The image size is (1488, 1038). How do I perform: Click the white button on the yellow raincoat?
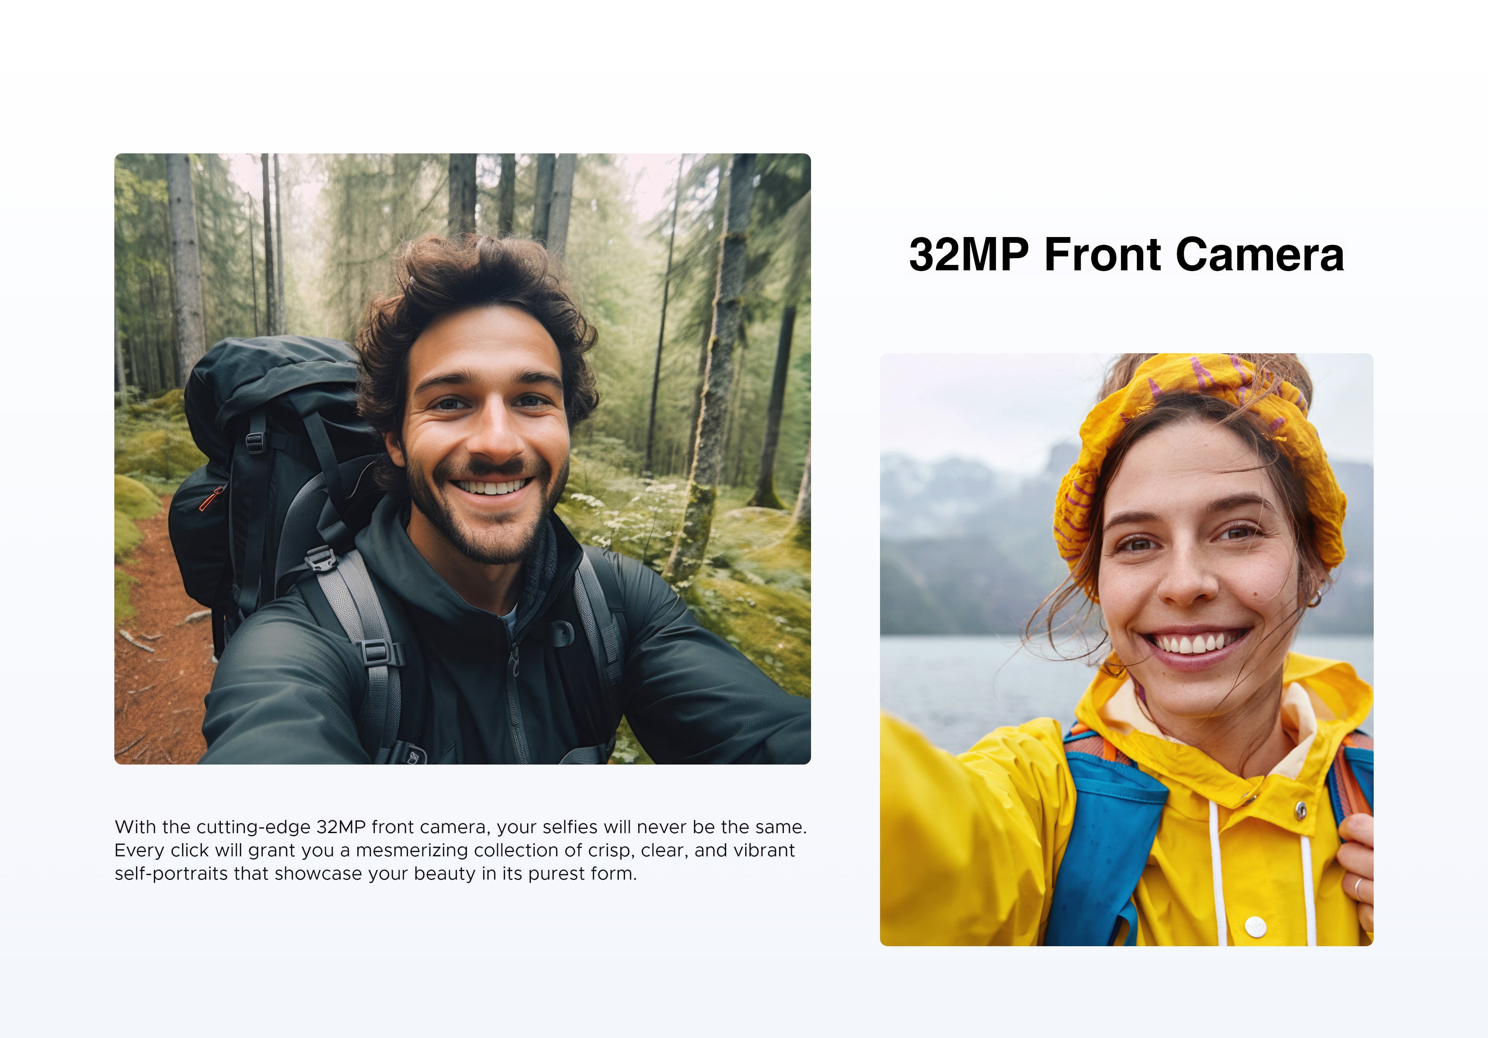pos(1255,926)
